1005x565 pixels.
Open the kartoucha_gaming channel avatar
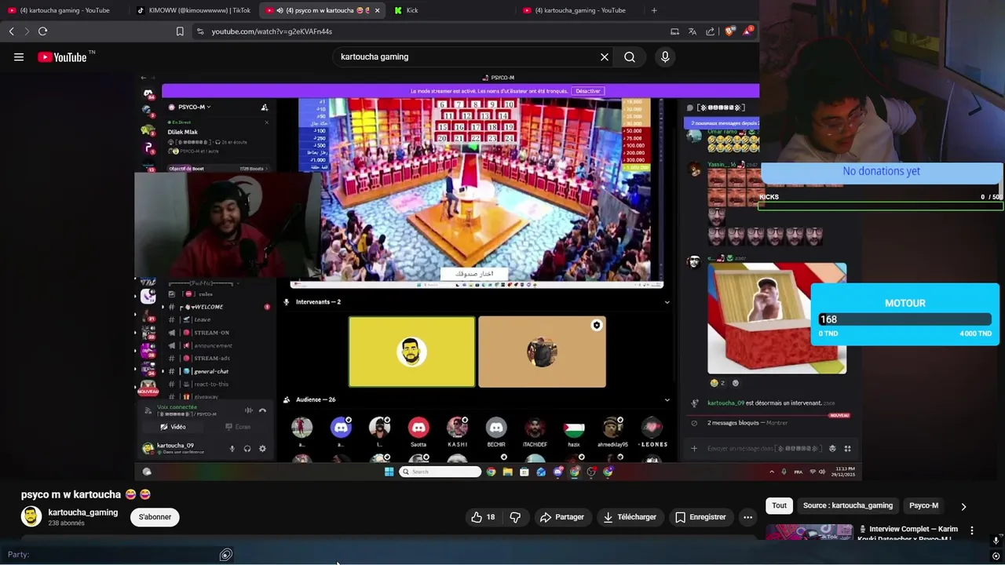(x=31, y=516)
